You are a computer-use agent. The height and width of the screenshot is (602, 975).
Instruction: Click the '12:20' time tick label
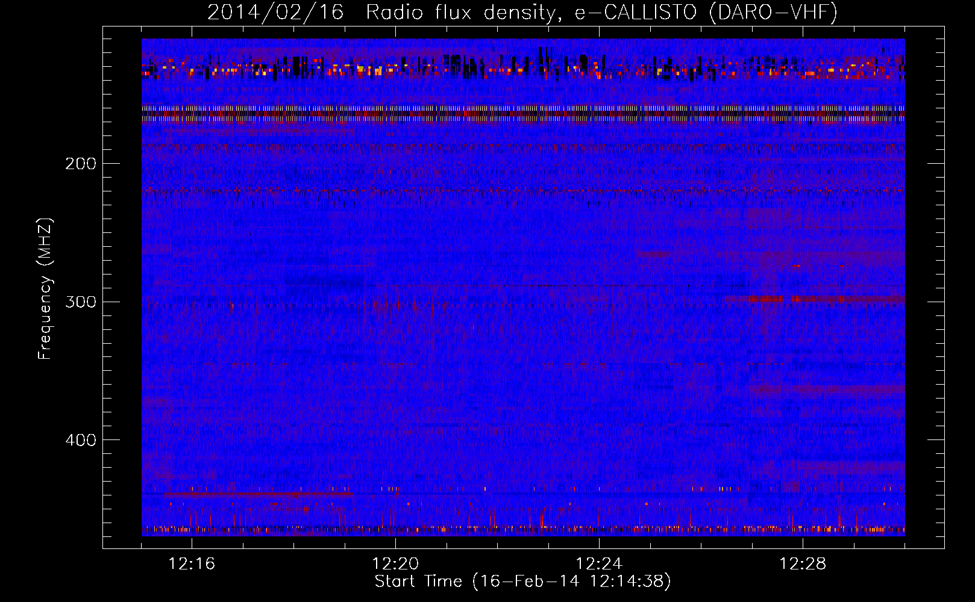coord(395,564)
